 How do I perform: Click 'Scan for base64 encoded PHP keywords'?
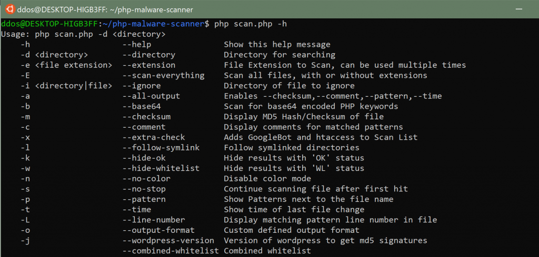[311, 106]
